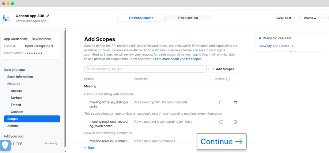Click the meeting:read:list_summaries scope name

pos(108,141)
